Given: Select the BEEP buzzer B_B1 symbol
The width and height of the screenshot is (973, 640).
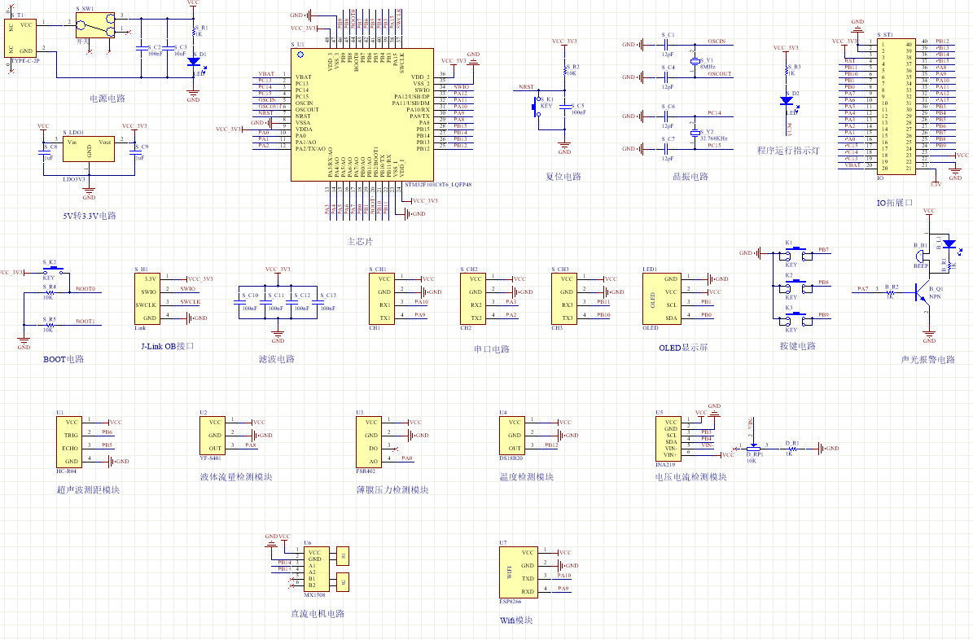Looking at the screenshot, I should 921,256.
